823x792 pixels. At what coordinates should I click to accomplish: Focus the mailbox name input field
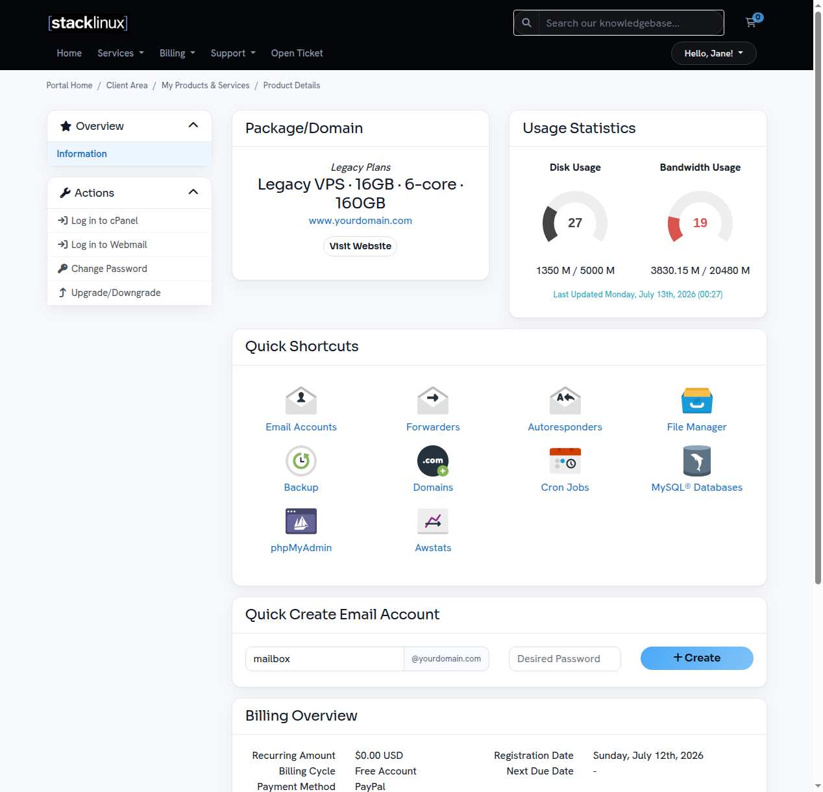(x=325, y=659)
